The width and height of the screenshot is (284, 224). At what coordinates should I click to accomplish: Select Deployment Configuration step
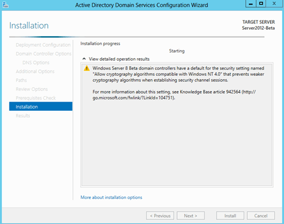(x=43, y=45)
